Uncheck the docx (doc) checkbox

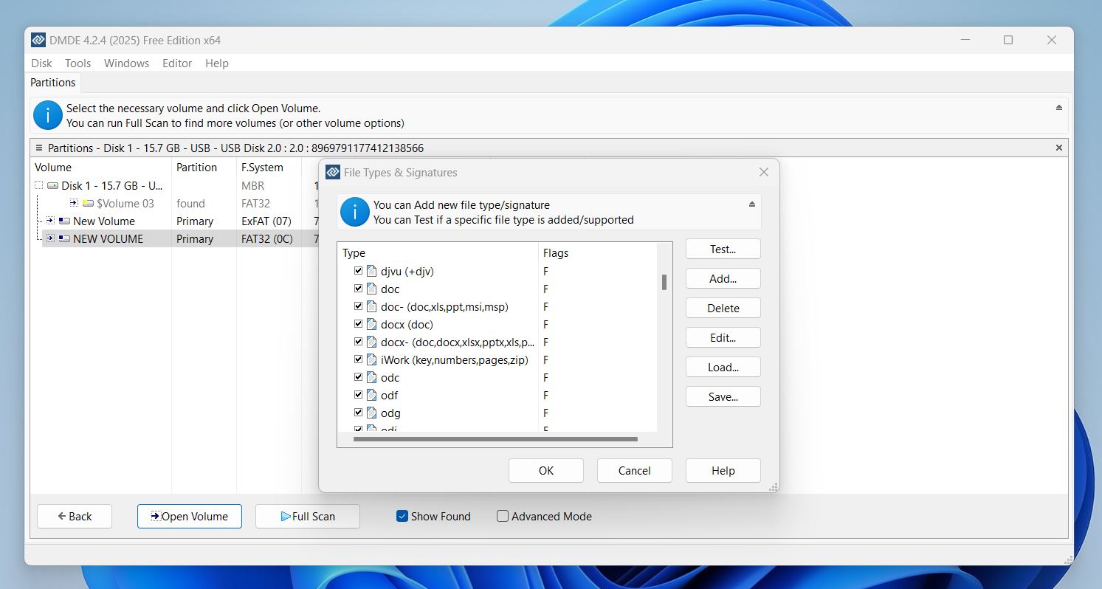(359, 324)
